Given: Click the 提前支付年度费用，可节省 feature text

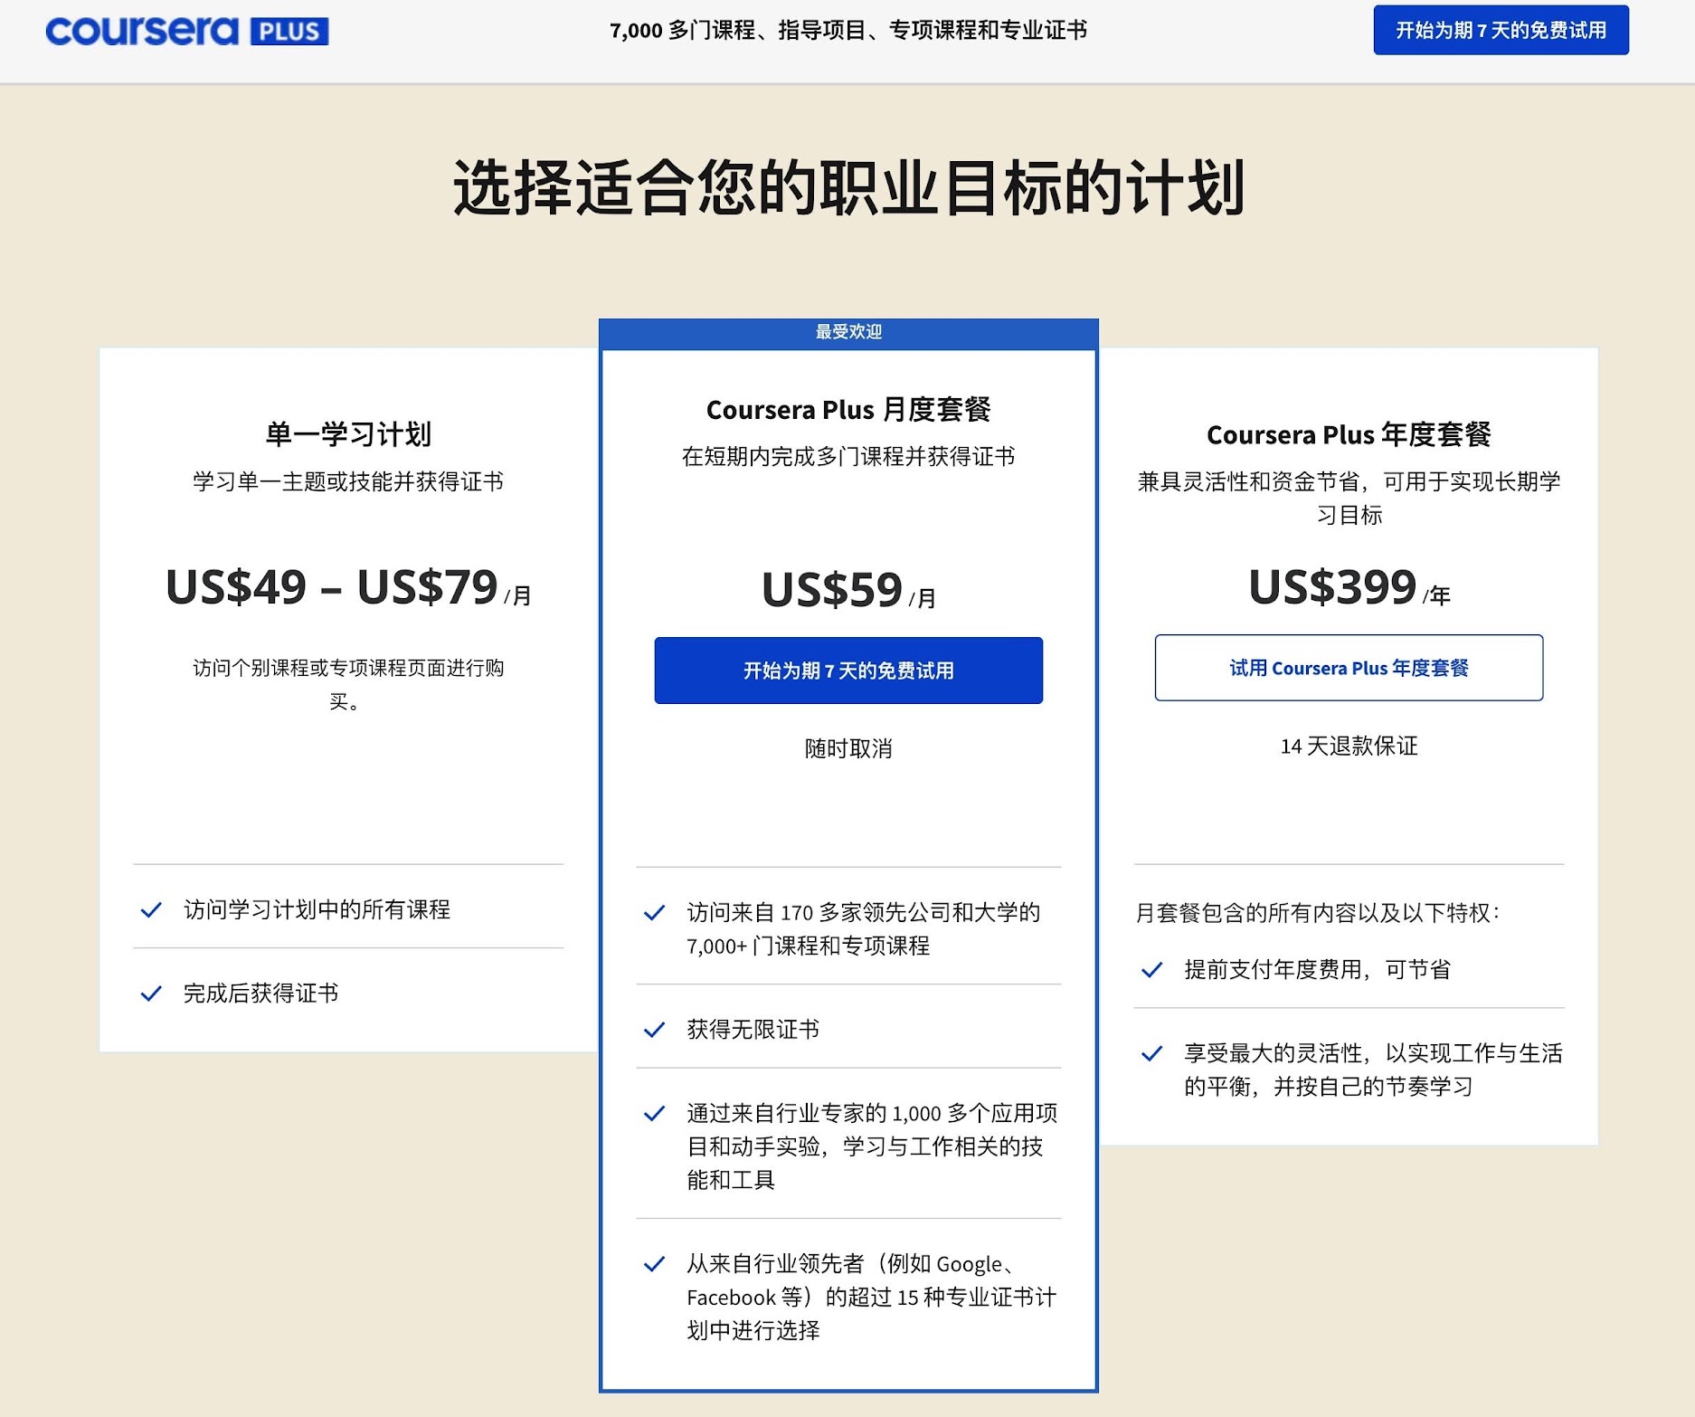Looking at the screenshot, I should 1317,970.
